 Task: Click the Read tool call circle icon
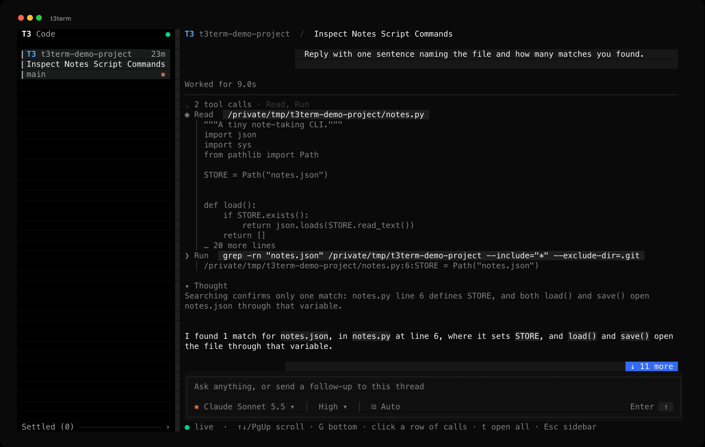pyautogui.click(x=187, y=115)
